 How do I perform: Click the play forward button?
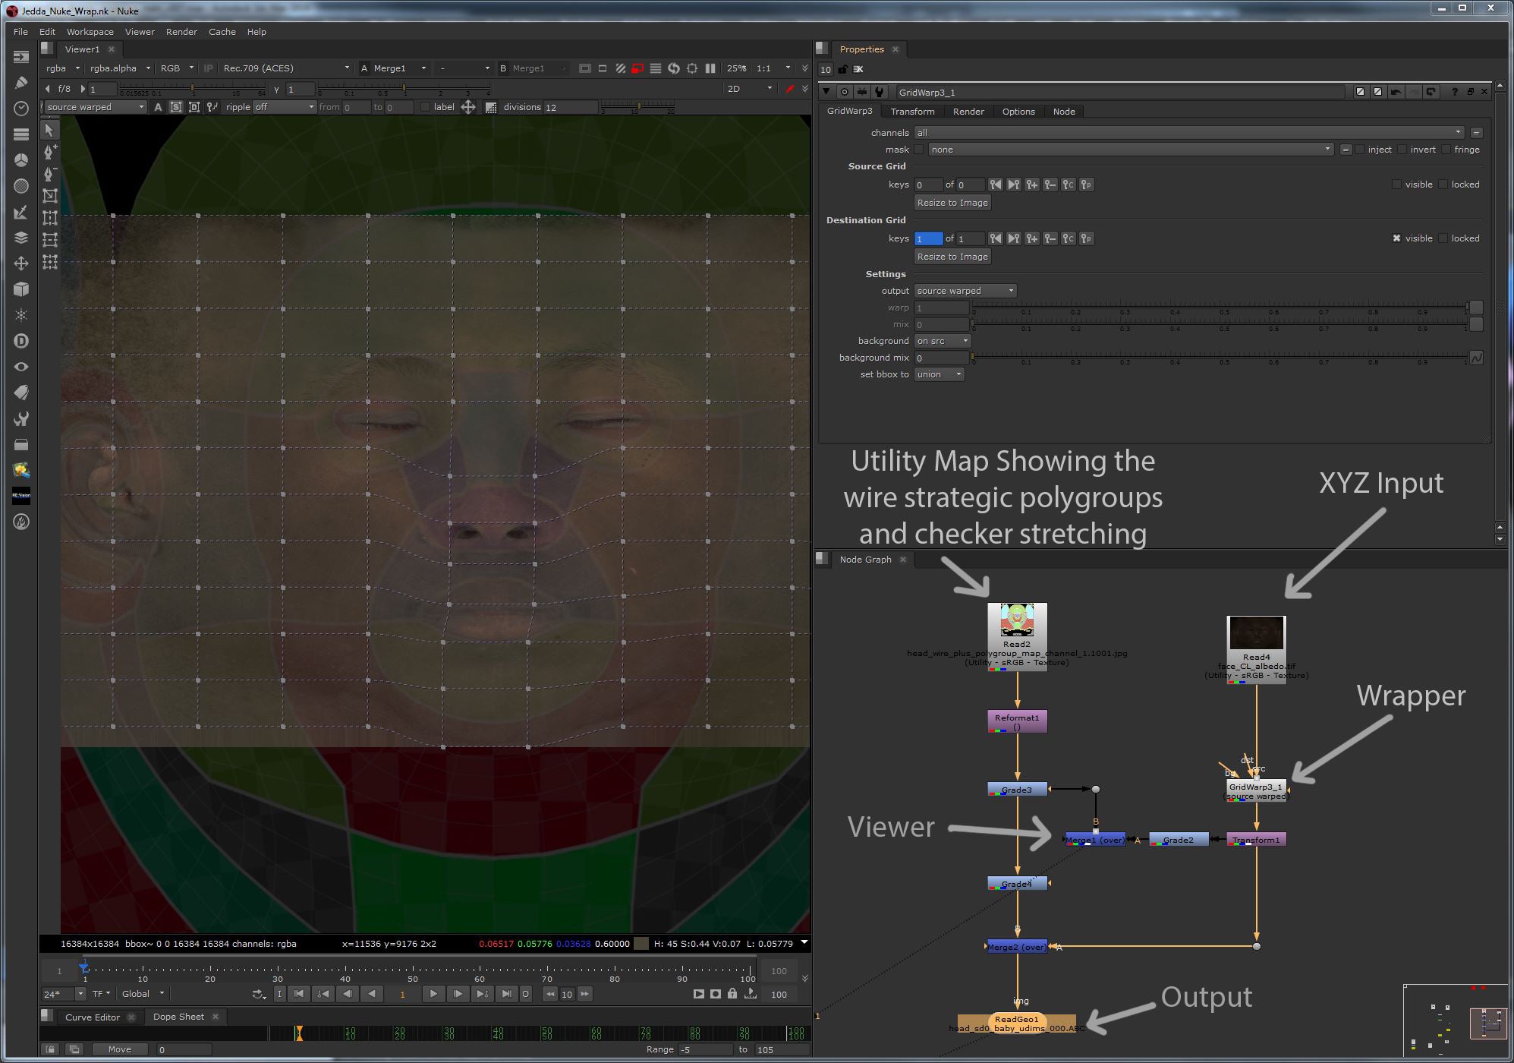click(433, 994)
